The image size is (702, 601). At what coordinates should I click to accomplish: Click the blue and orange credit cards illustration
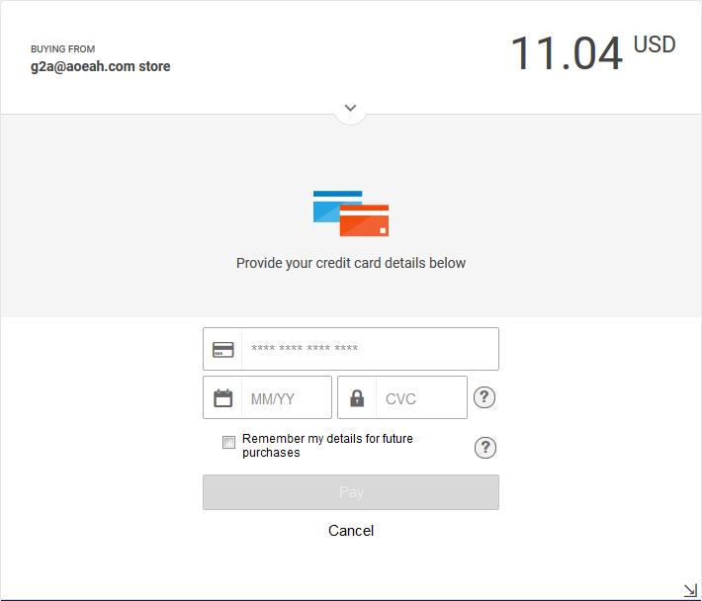coord(351,214)
